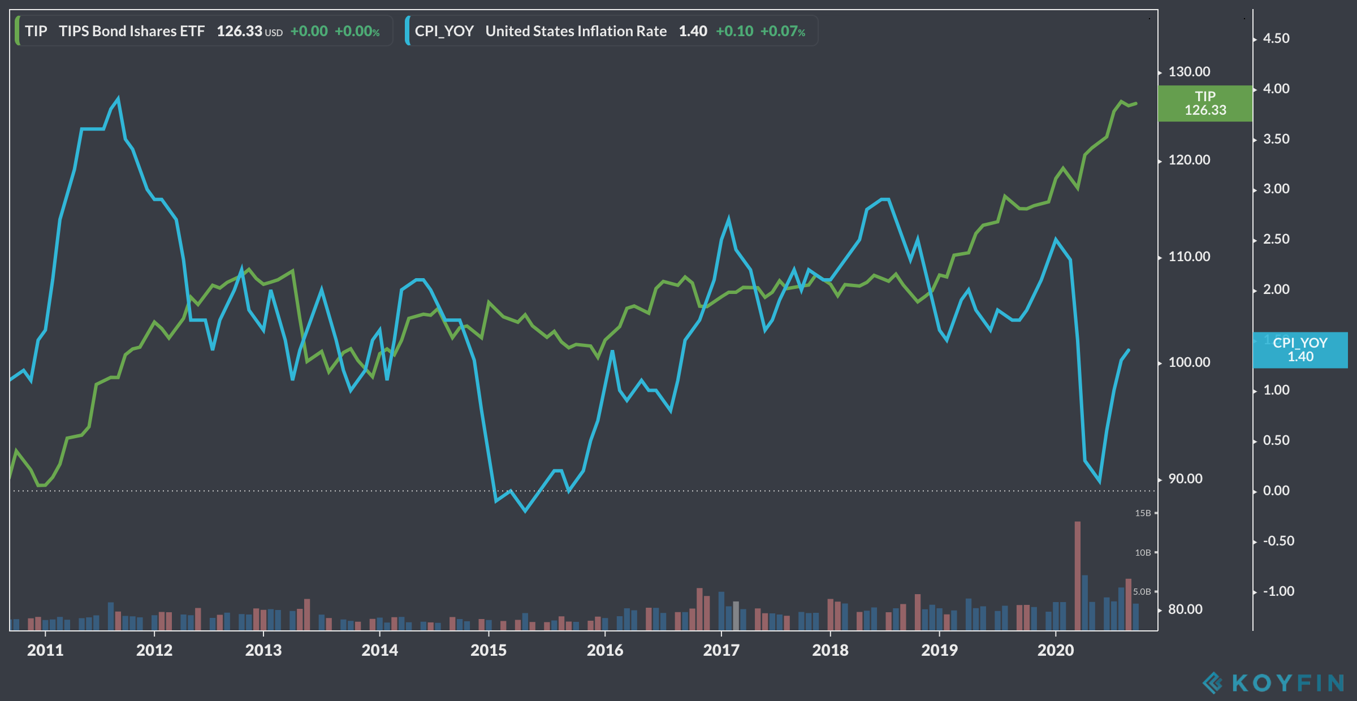Click the 2011 year label on time axis
The width and height of the screenshot is (1357, 701).
pos(45,650)
